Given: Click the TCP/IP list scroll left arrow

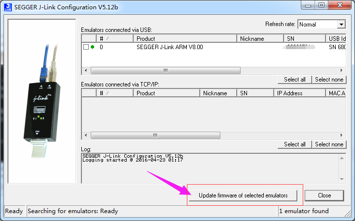Looking at the screenshot, I should (x=86, y=136).
